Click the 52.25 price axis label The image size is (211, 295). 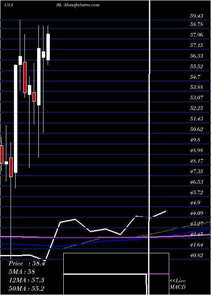[x=197, y=108]
